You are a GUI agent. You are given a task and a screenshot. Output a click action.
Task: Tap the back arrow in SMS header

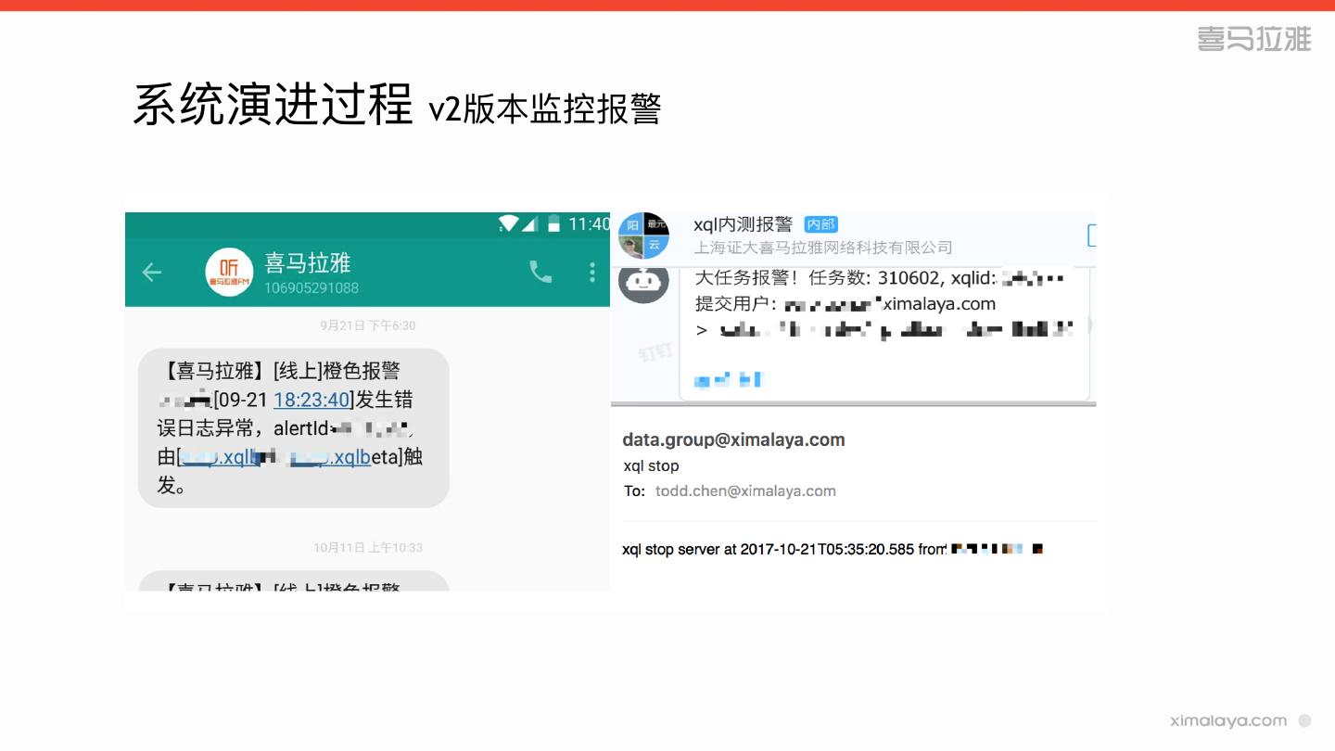coord(151,272)
